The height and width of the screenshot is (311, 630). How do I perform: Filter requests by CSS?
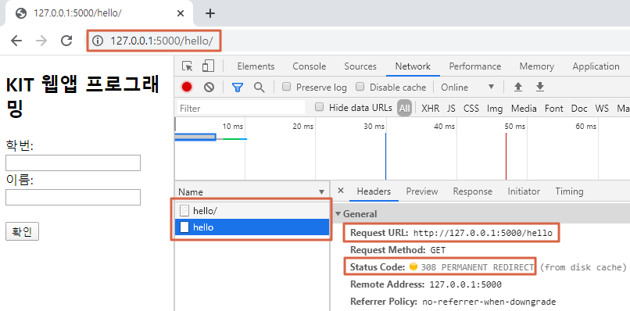point(471,108)
